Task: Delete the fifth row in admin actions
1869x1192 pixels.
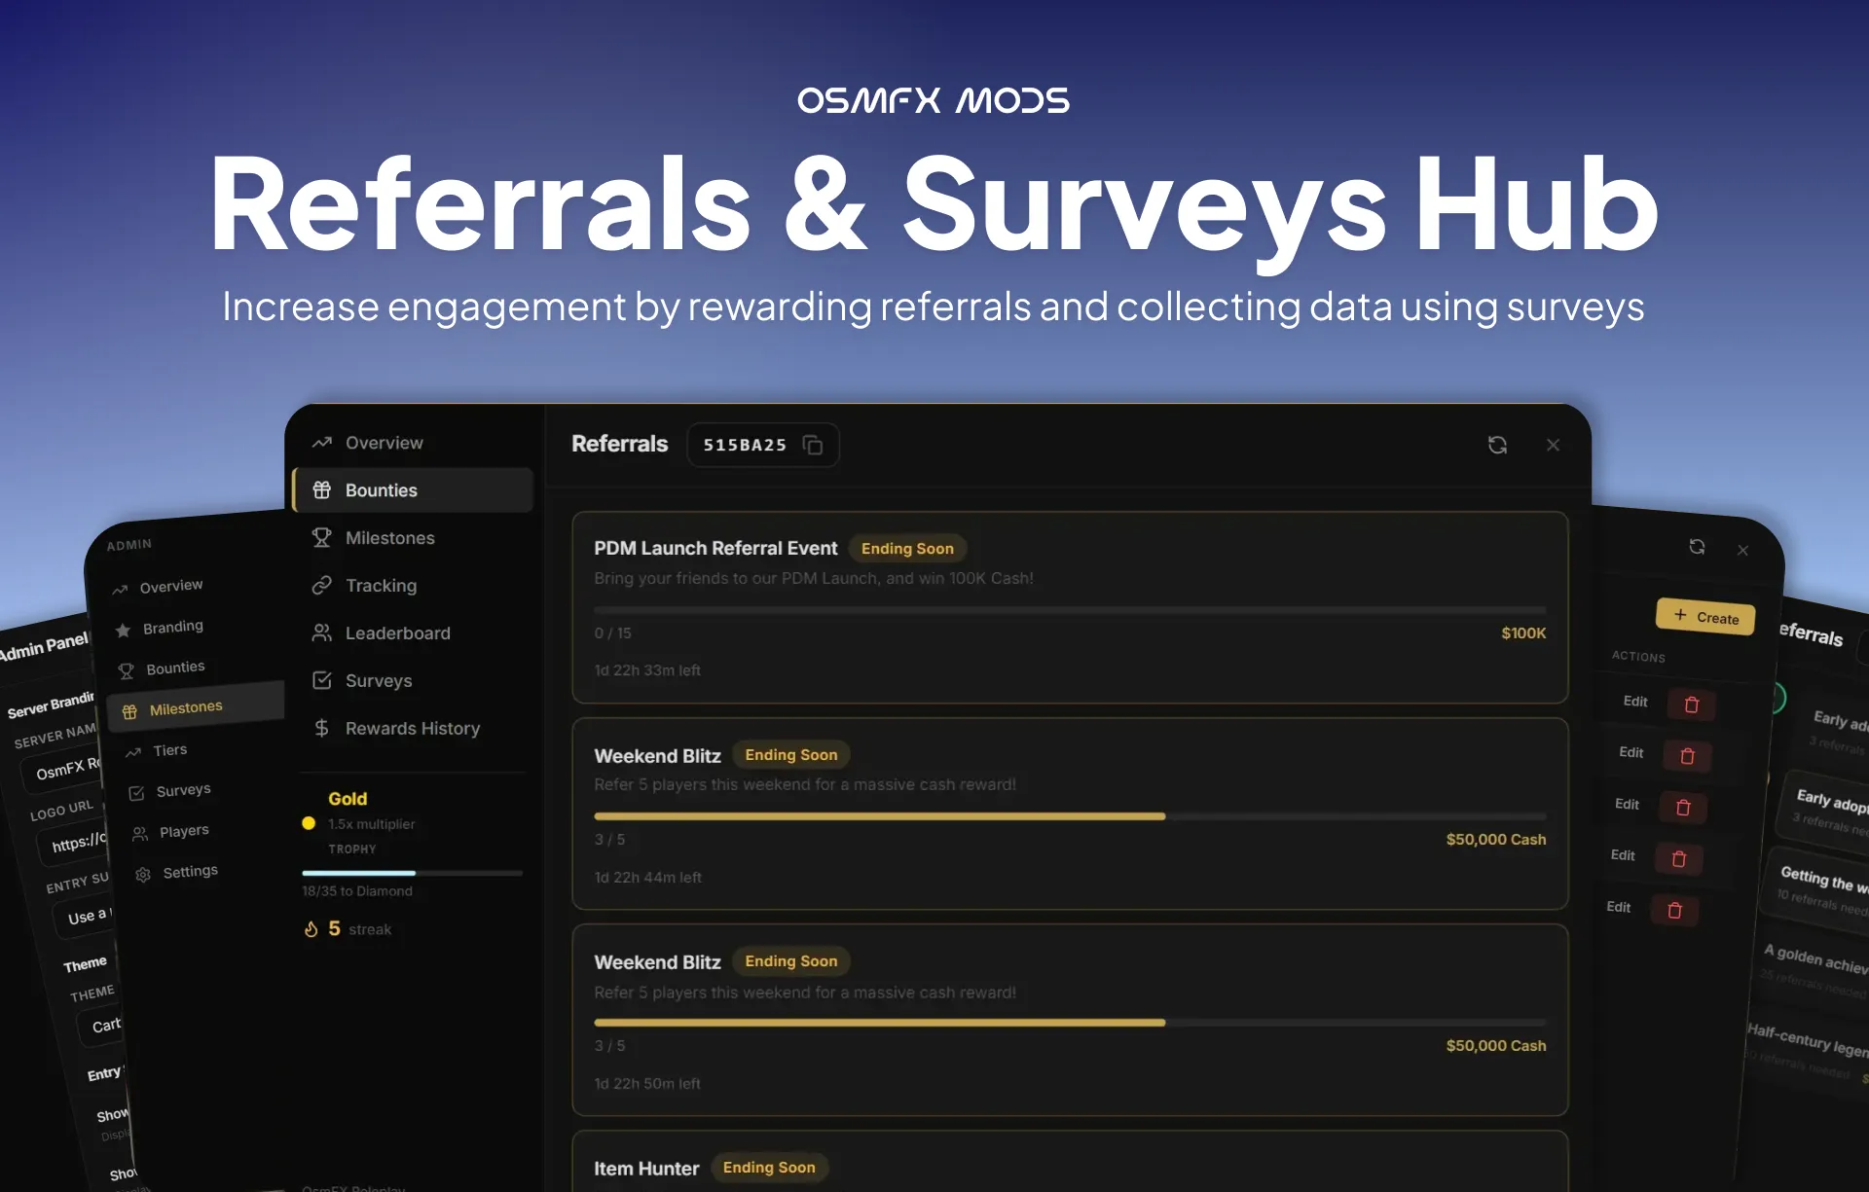Action: [x=1675, y=911]
